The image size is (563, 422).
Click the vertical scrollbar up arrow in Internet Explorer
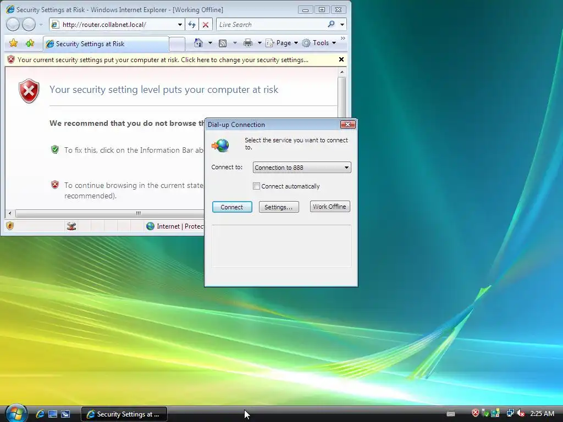342,72
